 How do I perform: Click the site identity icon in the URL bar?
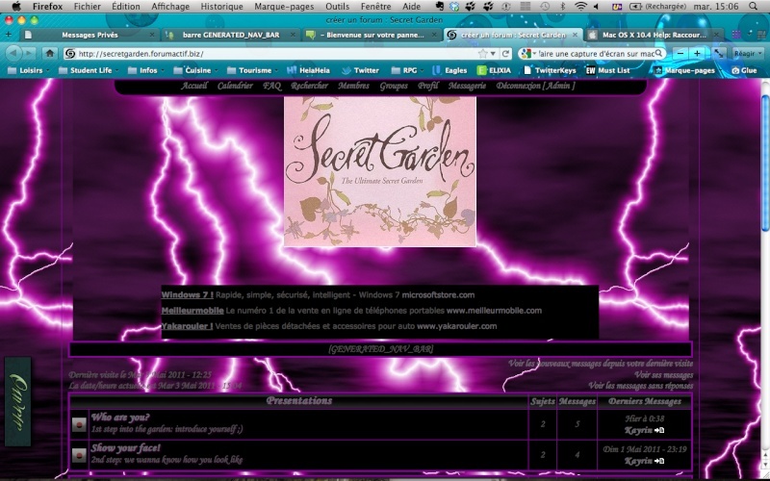click(70, 54)
